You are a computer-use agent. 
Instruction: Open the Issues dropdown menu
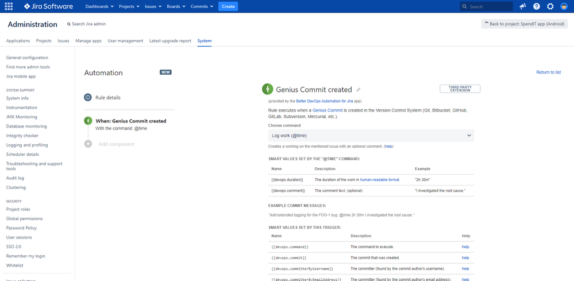[x=153, y=6]
